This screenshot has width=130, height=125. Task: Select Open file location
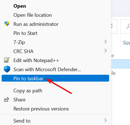(x=33, y=15)
